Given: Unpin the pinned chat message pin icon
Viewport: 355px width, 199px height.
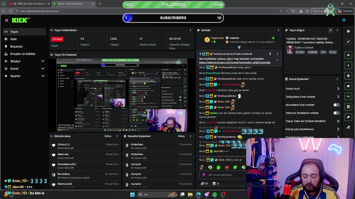Looking at the screenshot, I should tap(270, 54).
